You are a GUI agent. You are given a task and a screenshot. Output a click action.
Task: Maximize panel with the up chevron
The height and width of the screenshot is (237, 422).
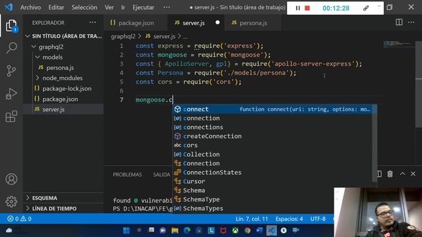coord(402,174)
